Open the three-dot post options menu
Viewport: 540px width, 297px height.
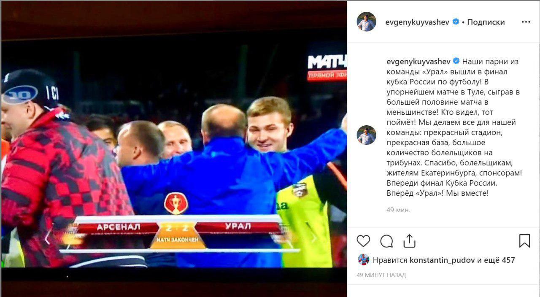tap(526, 22)
